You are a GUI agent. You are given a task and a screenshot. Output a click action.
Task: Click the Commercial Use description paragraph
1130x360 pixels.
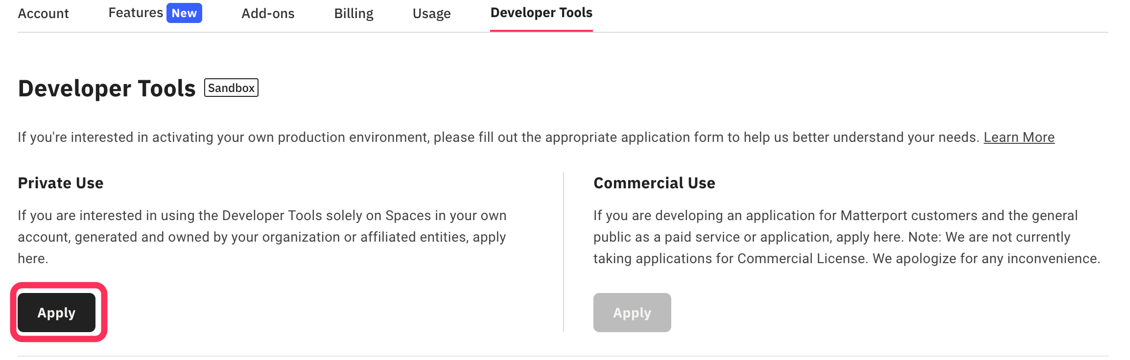coord(847,237)
